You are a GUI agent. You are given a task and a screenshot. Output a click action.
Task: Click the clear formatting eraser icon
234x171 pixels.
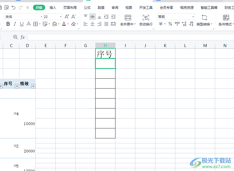coord(73,24)
